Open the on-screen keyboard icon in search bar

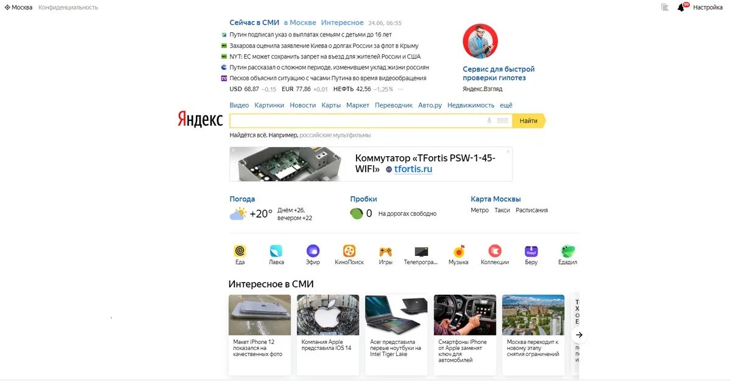tap(502, 121)
